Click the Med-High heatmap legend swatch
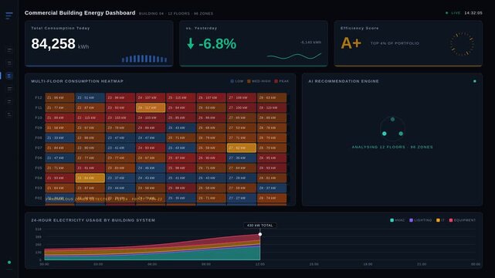The width and height of the screenshot is (495, 278). pyautogui.click(x=249, y=81)
